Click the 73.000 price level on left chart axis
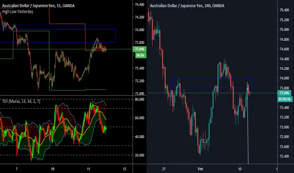 [139, 93]
